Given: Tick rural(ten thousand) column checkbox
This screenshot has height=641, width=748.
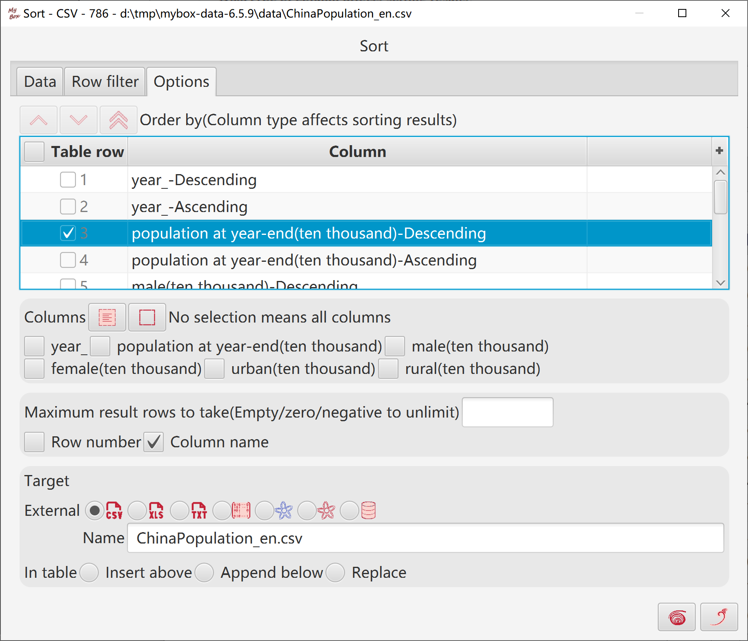Looking at the screenshot, I should click(388, 369).
